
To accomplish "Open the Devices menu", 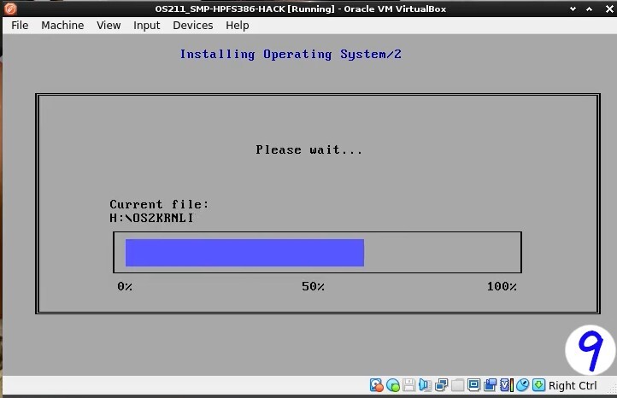I will (x=193, y=25).
